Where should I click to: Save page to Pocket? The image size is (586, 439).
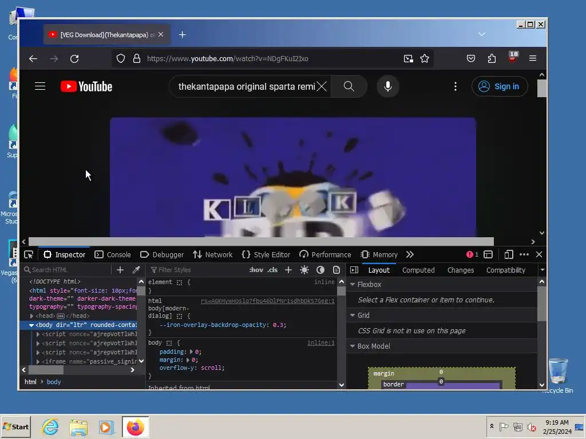pyautogui.click(x=471, y=59)
